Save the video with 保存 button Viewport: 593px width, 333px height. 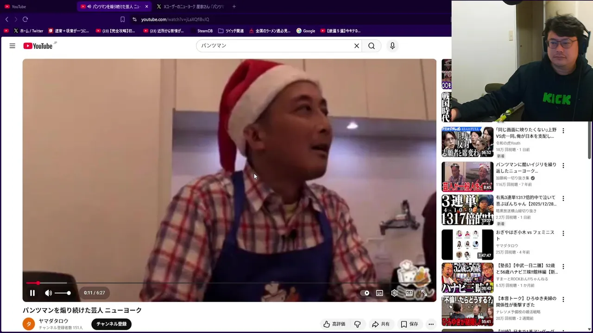(410, 324)
